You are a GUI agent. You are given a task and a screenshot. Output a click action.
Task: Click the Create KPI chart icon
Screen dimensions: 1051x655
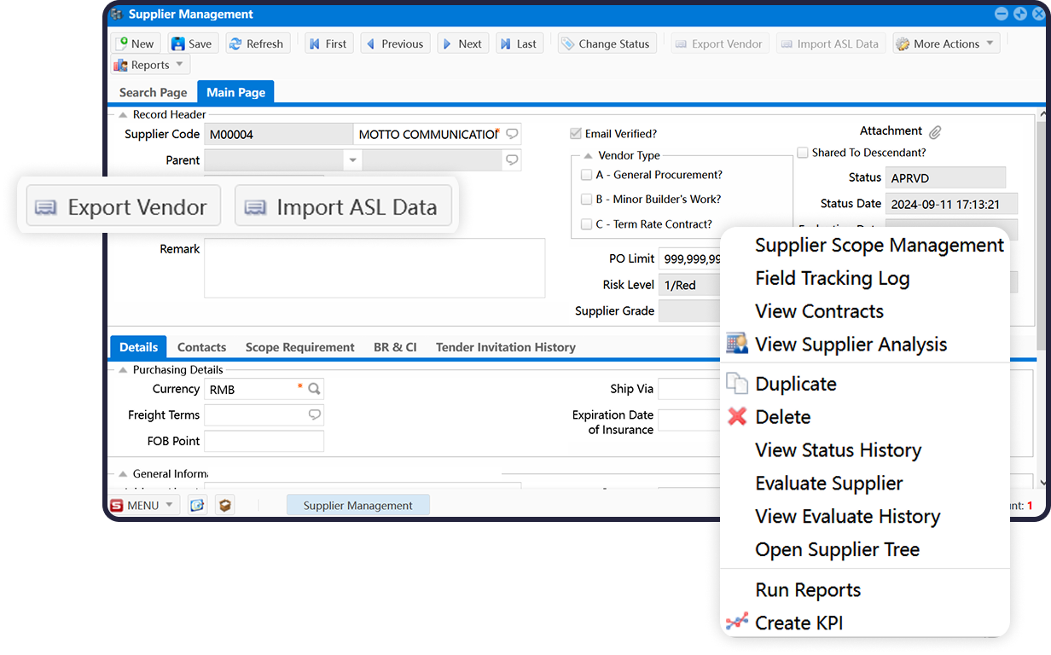click(x=736, y=623)
